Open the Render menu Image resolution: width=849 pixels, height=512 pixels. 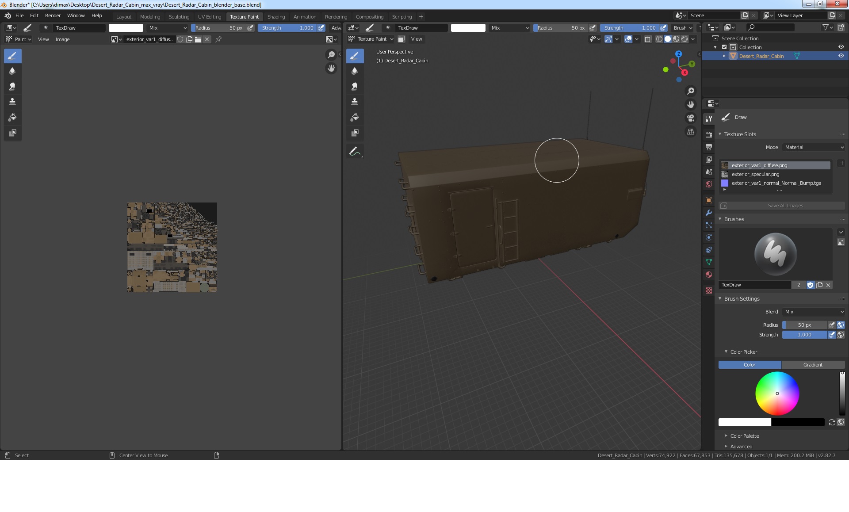click(x=53, y=15)
